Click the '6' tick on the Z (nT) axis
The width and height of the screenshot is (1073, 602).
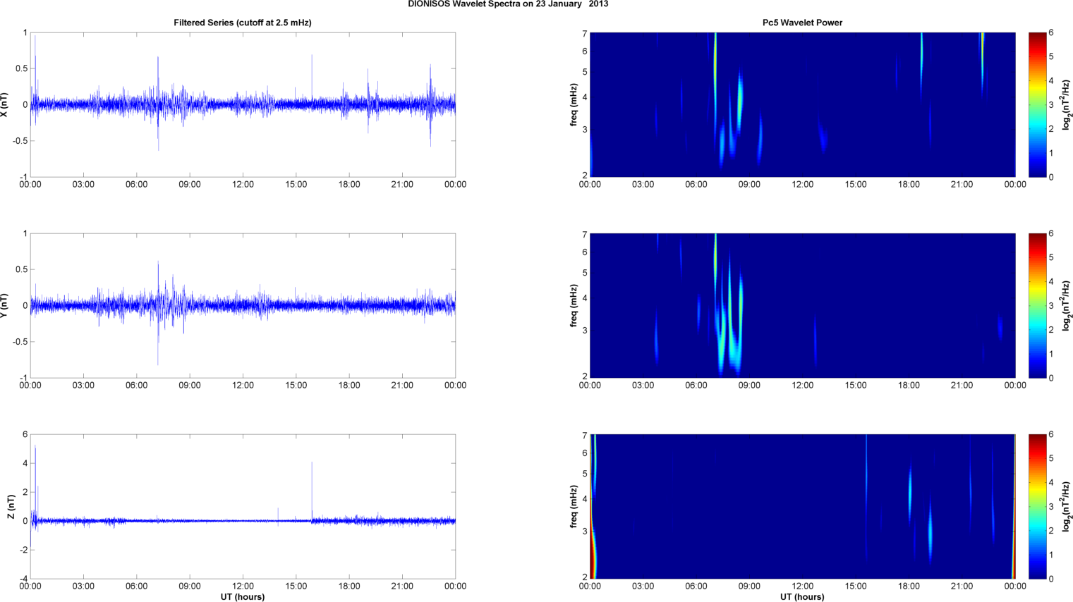pyautogui.click(x=25, y=435)
